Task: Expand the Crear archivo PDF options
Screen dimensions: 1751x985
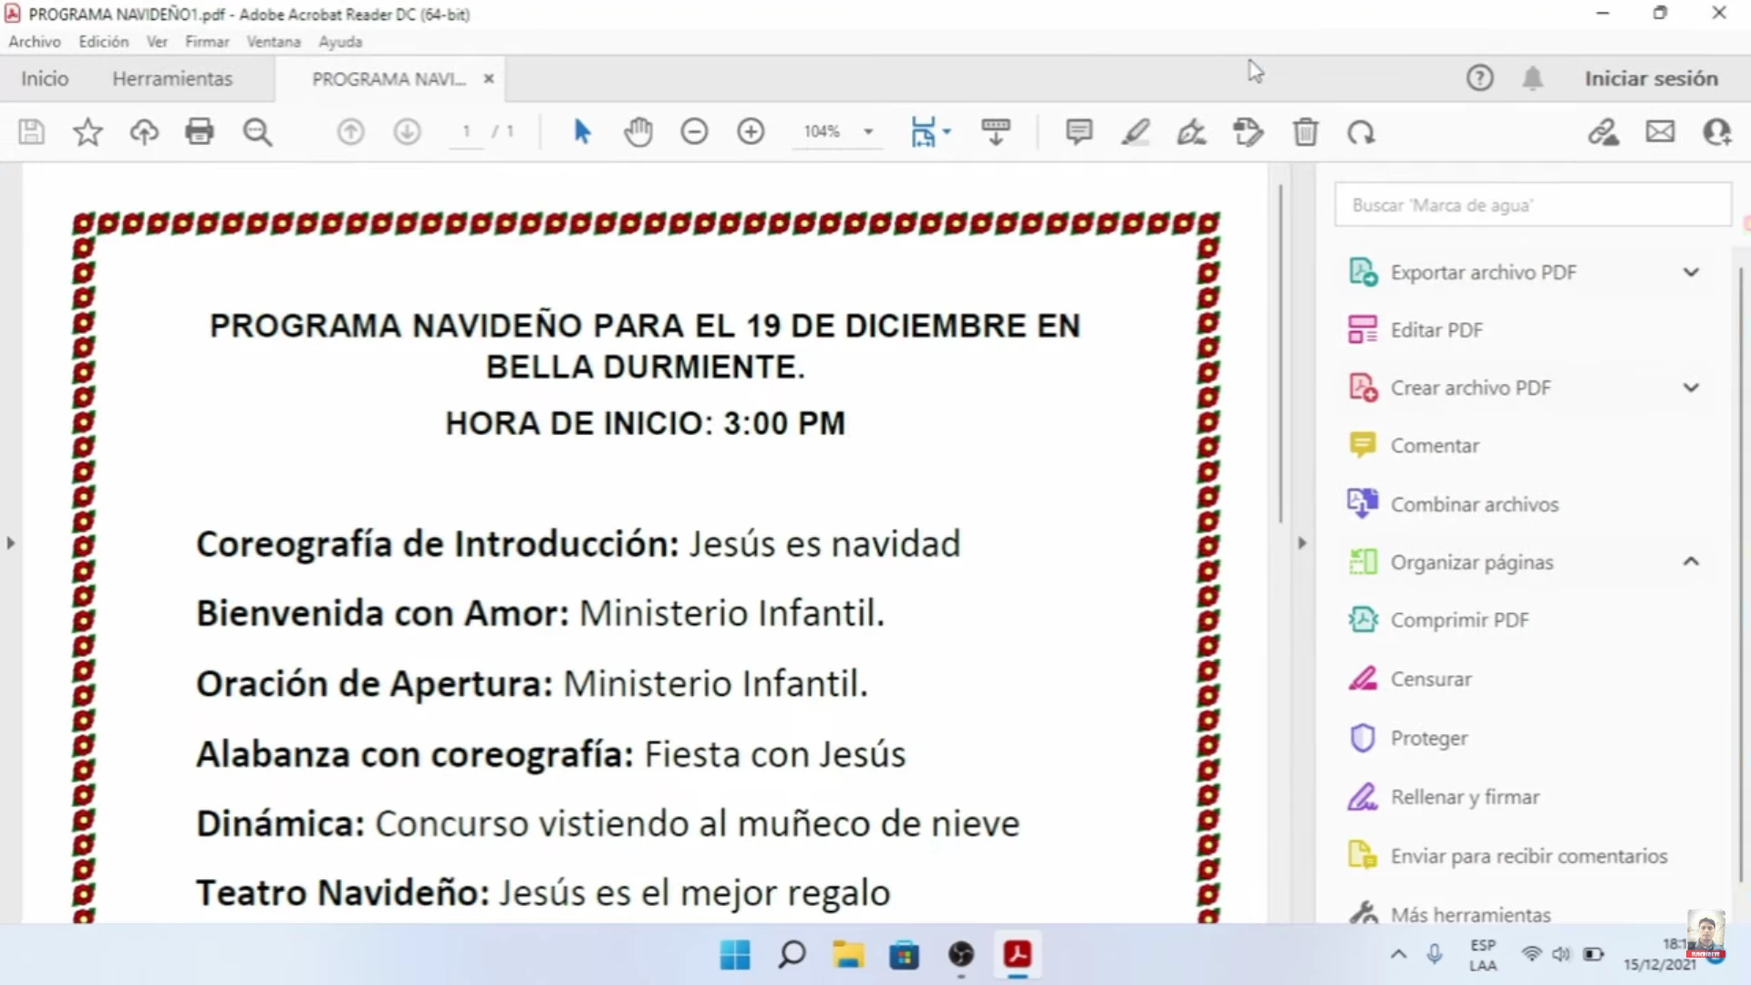Action: 1691,388
